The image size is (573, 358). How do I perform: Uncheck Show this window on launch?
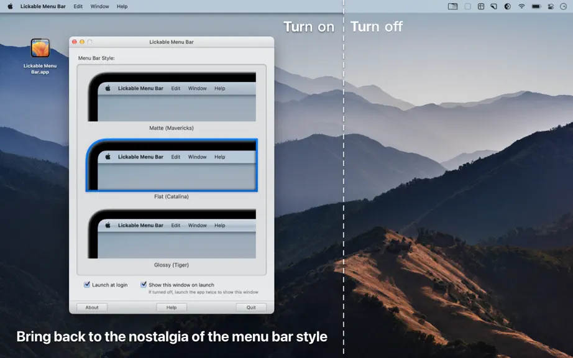pyautogui.click(x=144, y=284)
